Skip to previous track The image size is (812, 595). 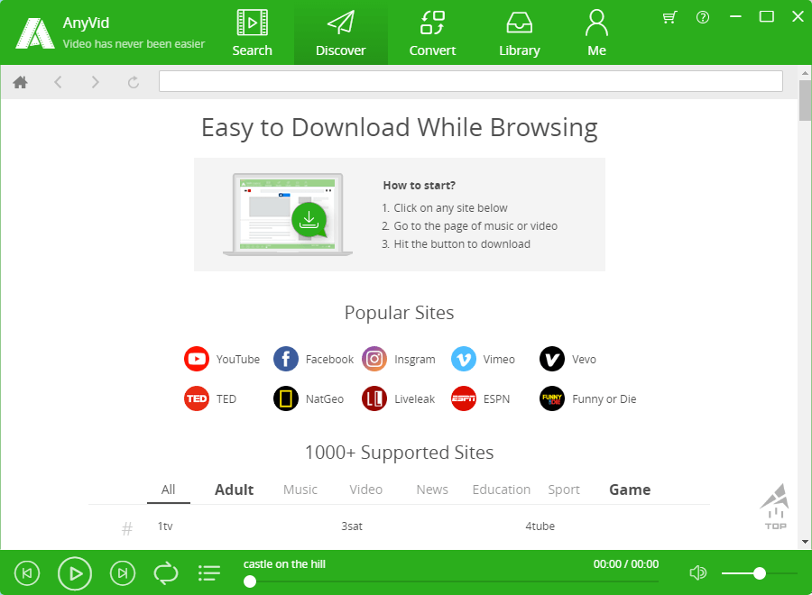point(27,573)
